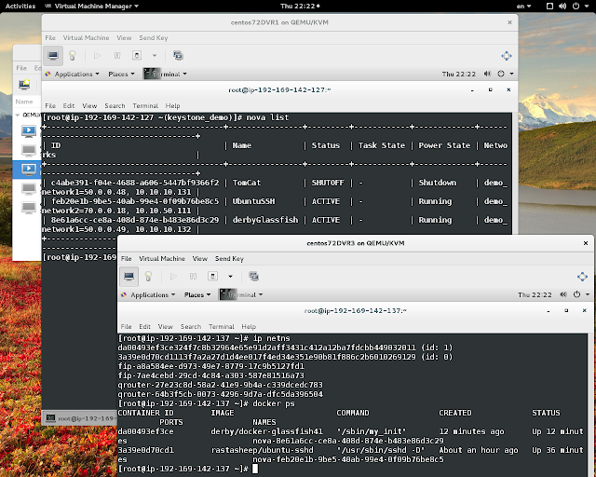Click container ID da00493ef3ce in docker ps output
Viewport: 596px width, 477px height.
pos(145,431)
